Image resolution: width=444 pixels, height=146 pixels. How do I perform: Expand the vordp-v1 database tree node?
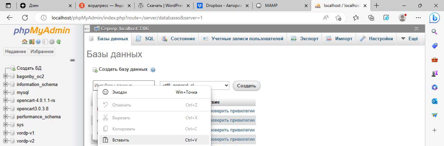(x=6, y=133)
